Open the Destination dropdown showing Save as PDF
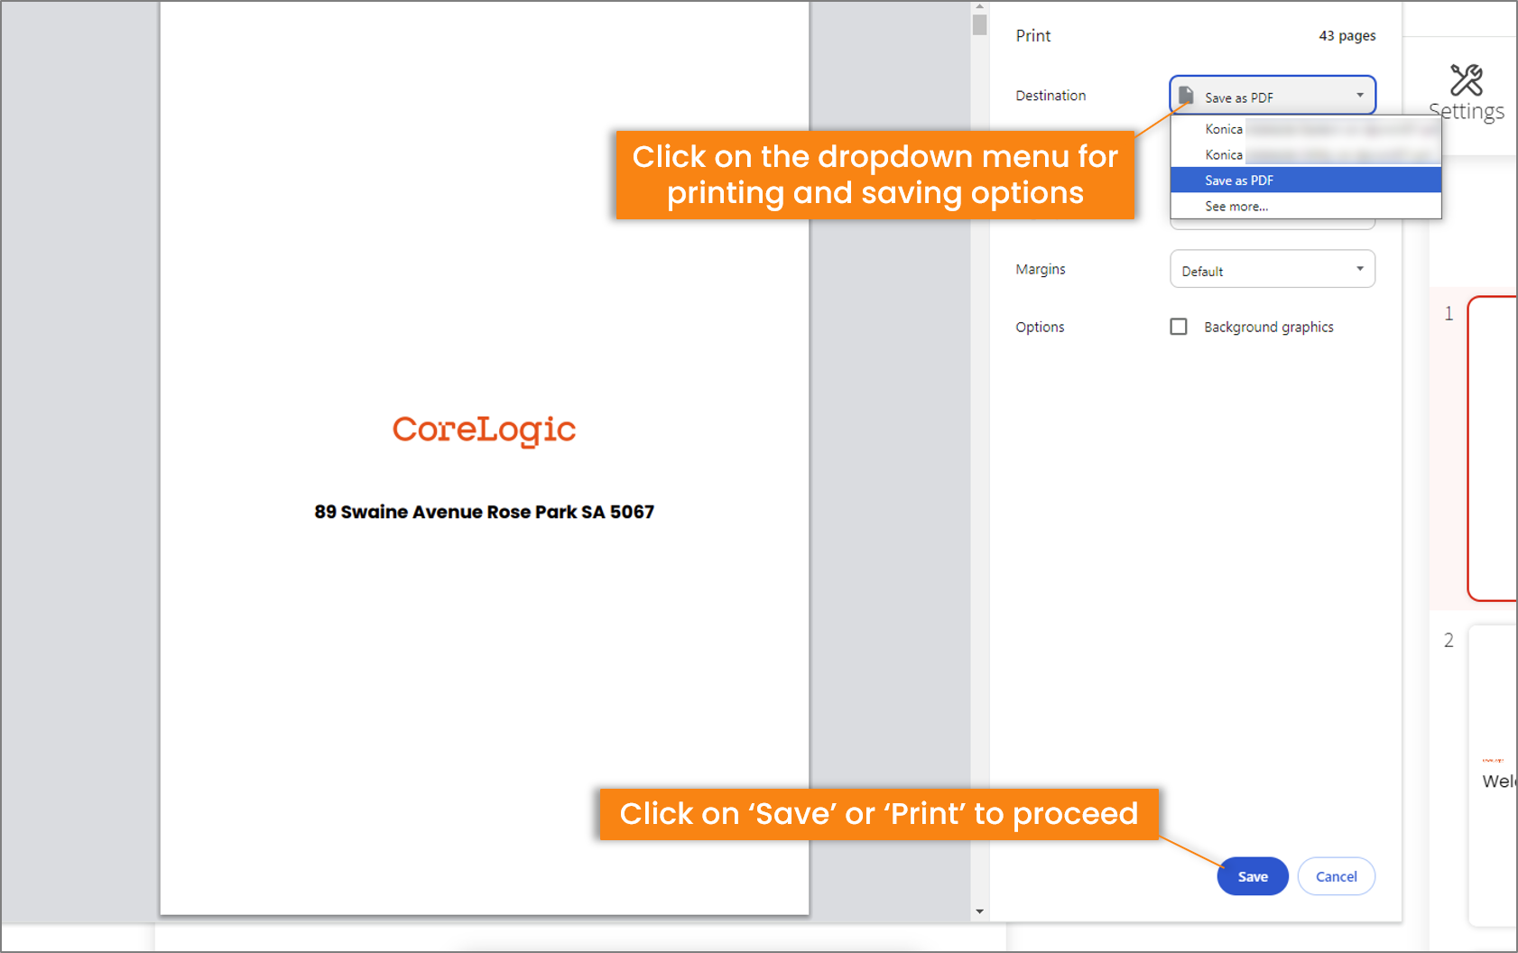The width and height of the screenshot is (1518, 953). click(x=1273, y=96)
